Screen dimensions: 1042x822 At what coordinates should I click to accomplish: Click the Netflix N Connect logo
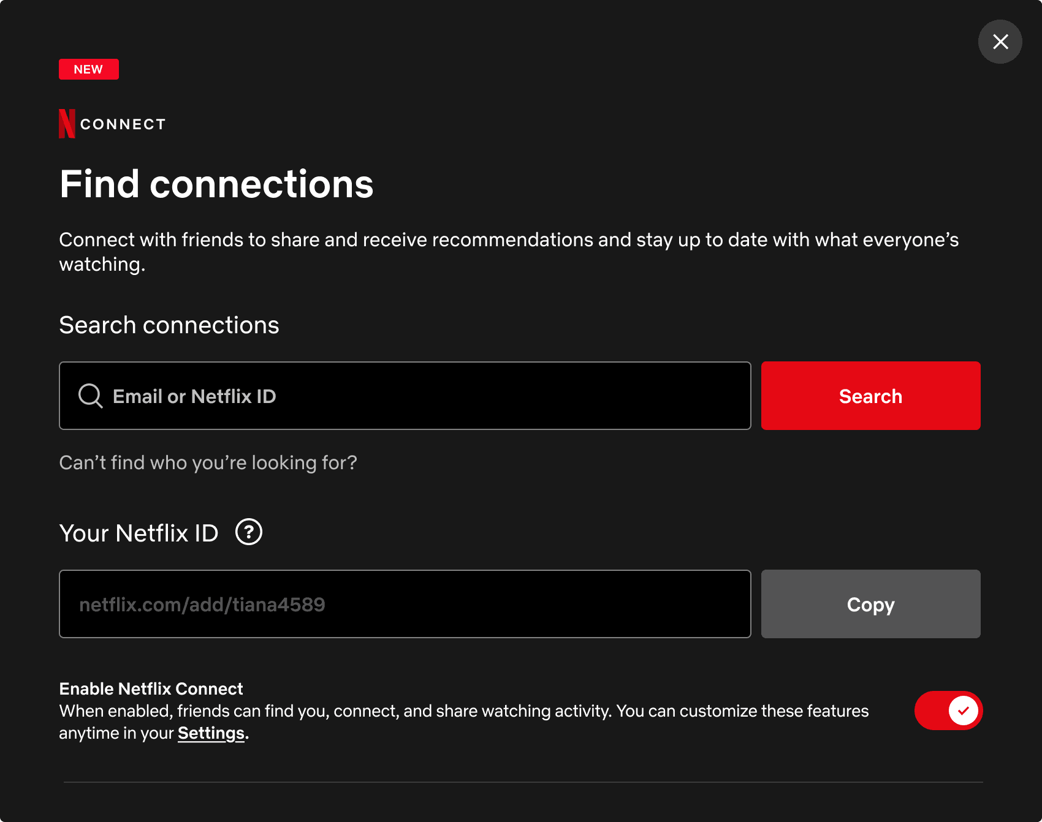coord(112,124)
